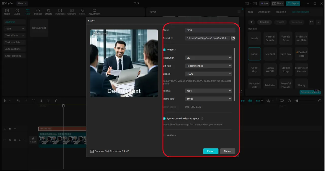Viewport: 325px width, 171px height.
Task: Uncheck the Video export checkbox
Action: pos(164,50)
